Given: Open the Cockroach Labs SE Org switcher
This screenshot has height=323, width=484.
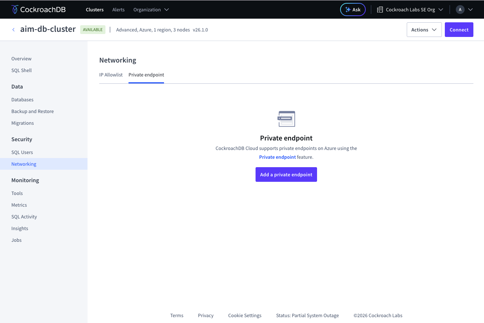Looking at the screenshot, I should click(x=410, y=10).
